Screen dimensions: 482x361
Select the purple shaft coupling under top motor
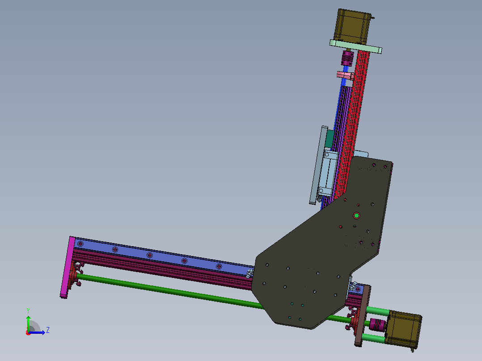(x=347, y=59)
